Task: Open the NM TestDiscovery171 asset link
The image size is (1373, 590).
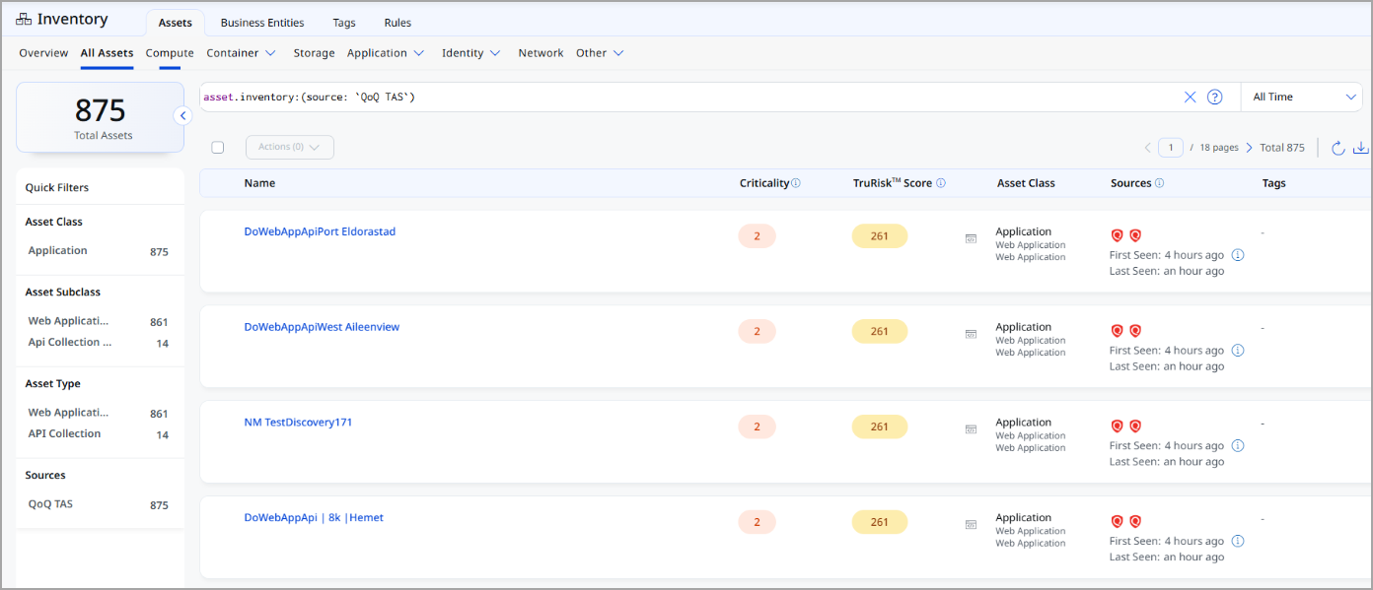Action: click(298, 422)
